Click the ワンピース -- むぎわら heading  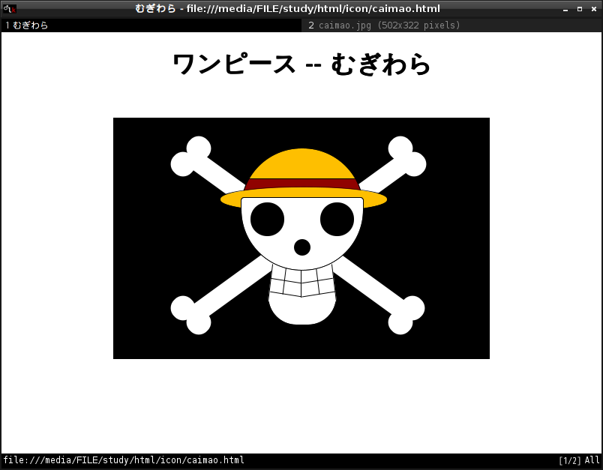click(x=301, y=64)
